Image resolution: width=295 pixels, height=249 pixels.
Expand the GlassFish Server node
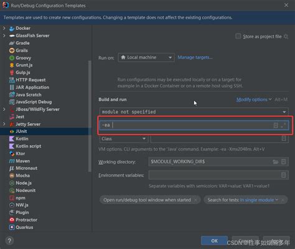tap(4, 35)
